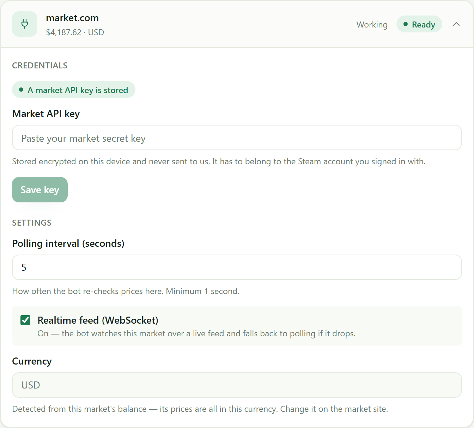This screenshot has height=428, width=474.
Task: Select the Currency USD field
Action: [x=237, y=385]
